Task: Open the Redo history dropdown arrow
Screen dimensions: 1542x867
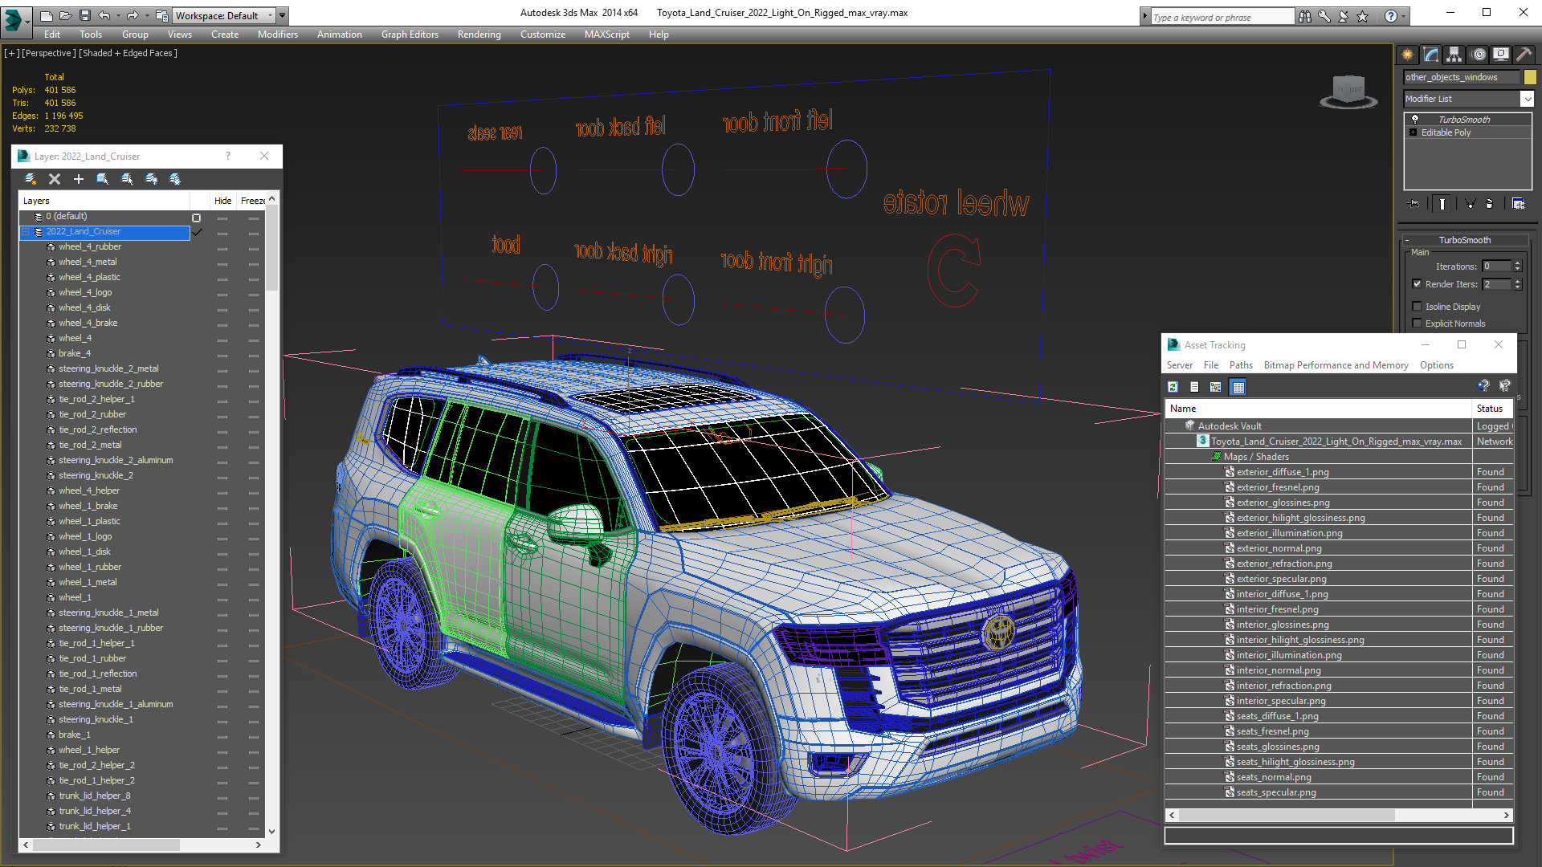Action: 146,15
